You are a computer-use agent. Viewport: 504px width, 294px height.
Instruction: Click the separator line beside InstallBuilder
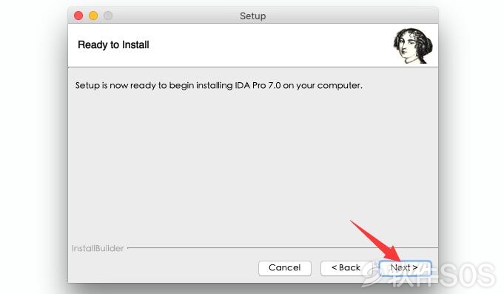283,248
